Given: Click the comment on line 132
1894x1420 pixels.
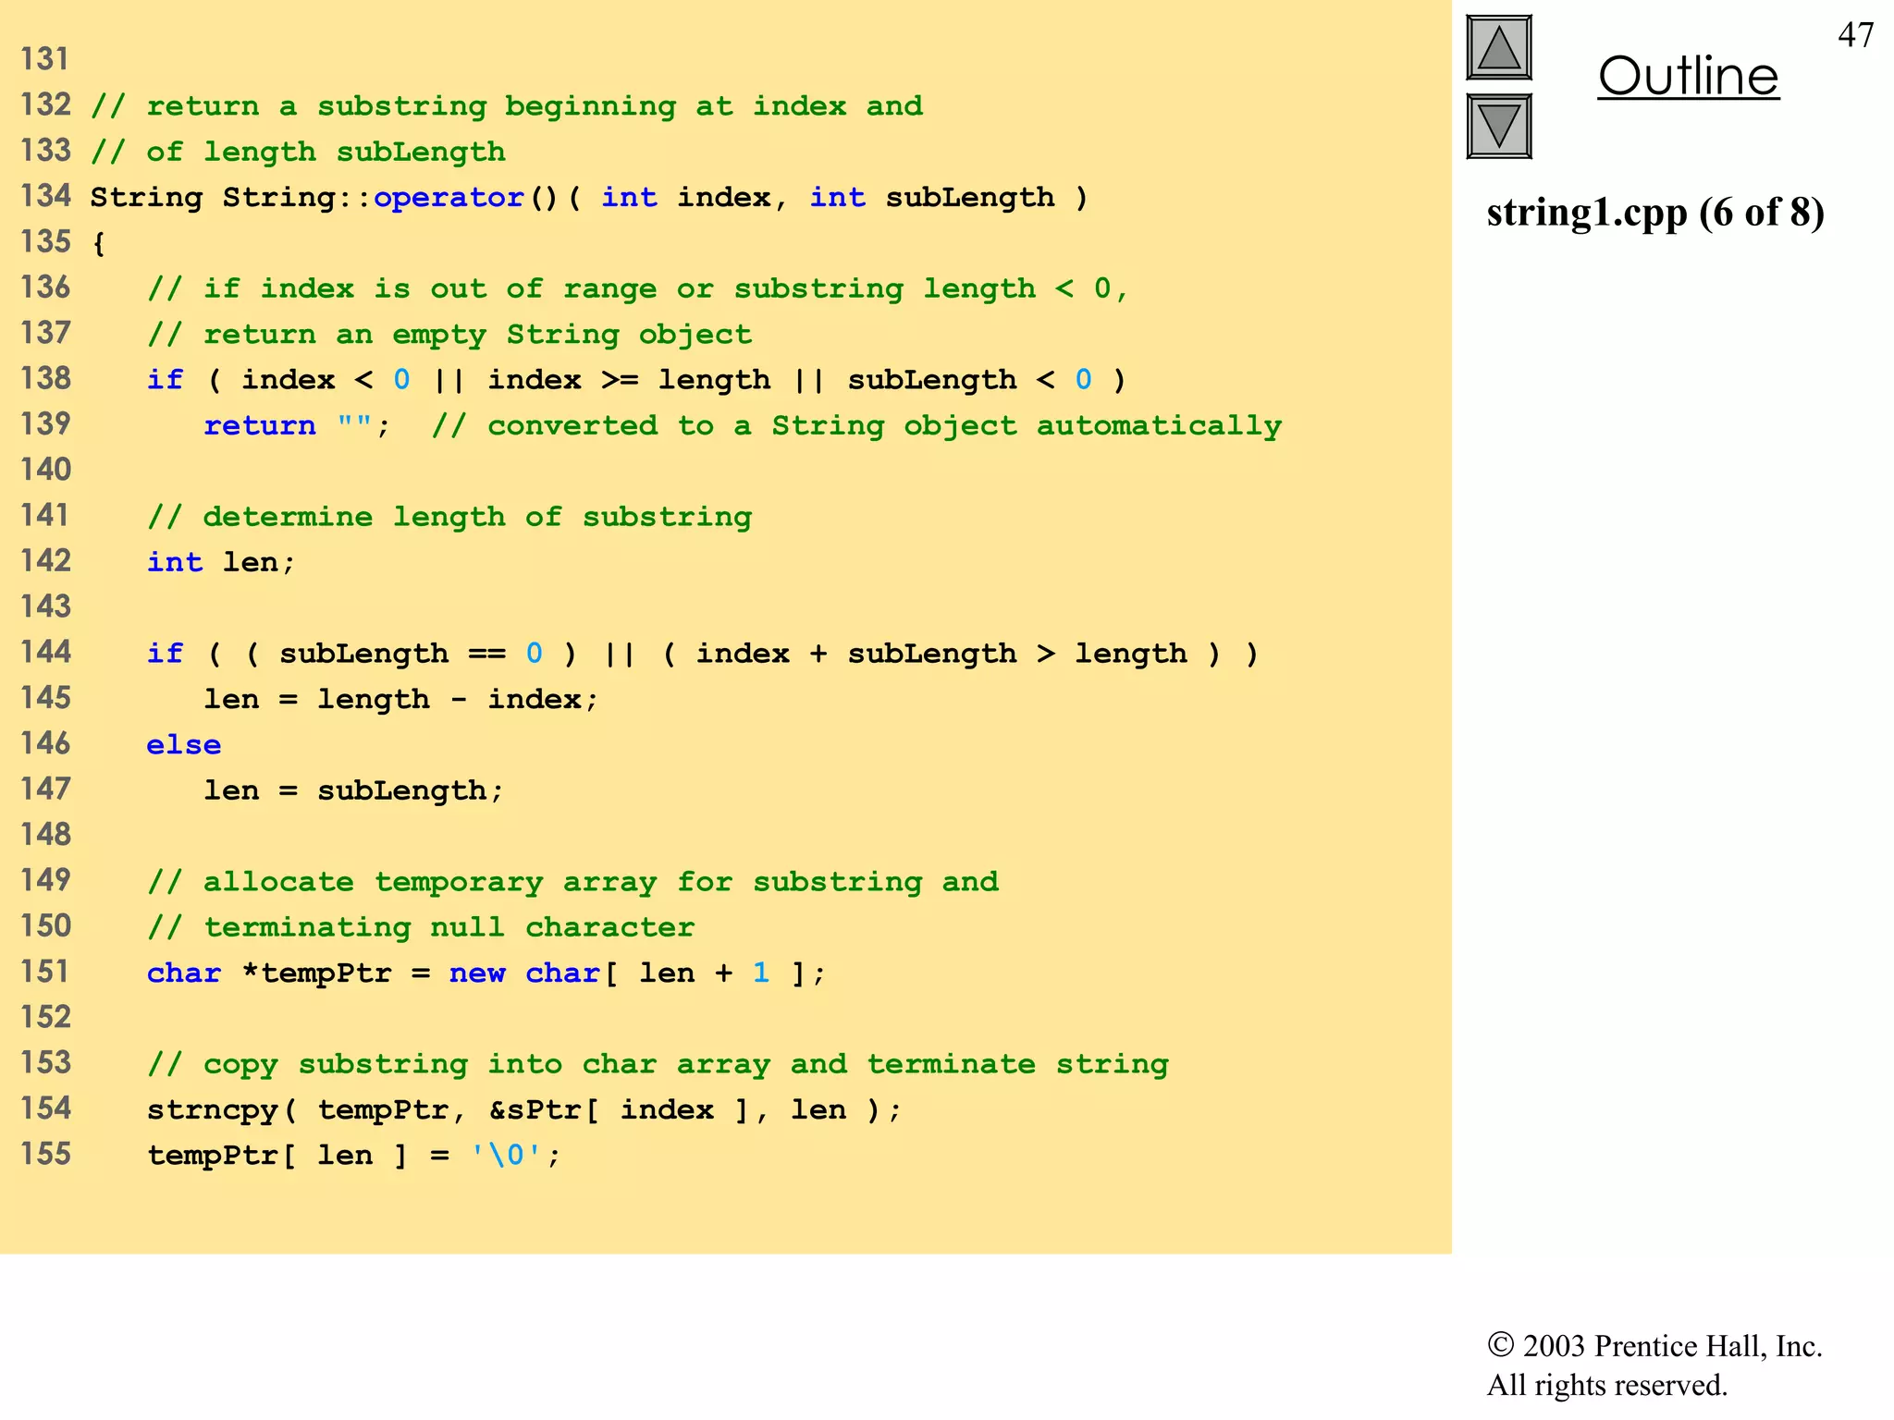Looking at the screenshot, I should pos(507,106).
